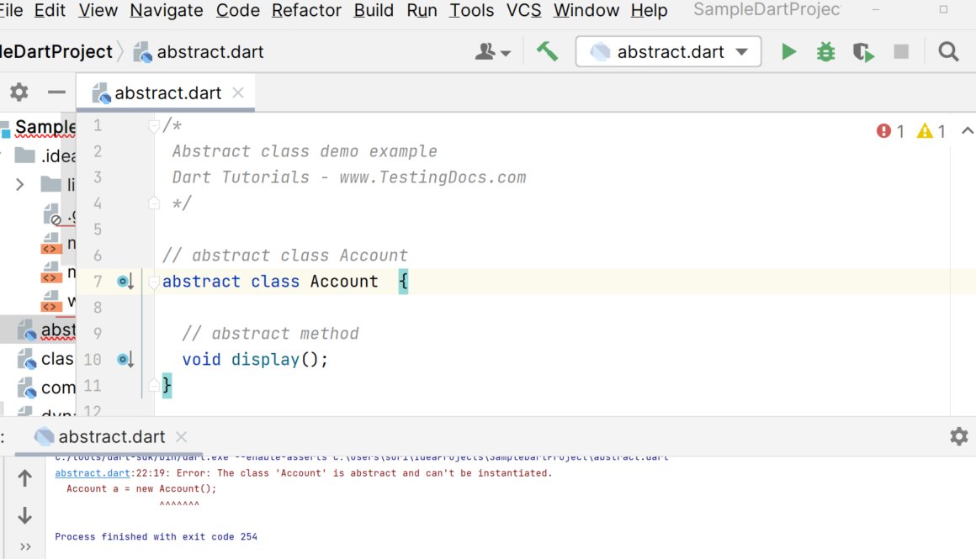Open the user account dropdown
The width and height of the screenshot is (976, 559).
coord(493,52)
